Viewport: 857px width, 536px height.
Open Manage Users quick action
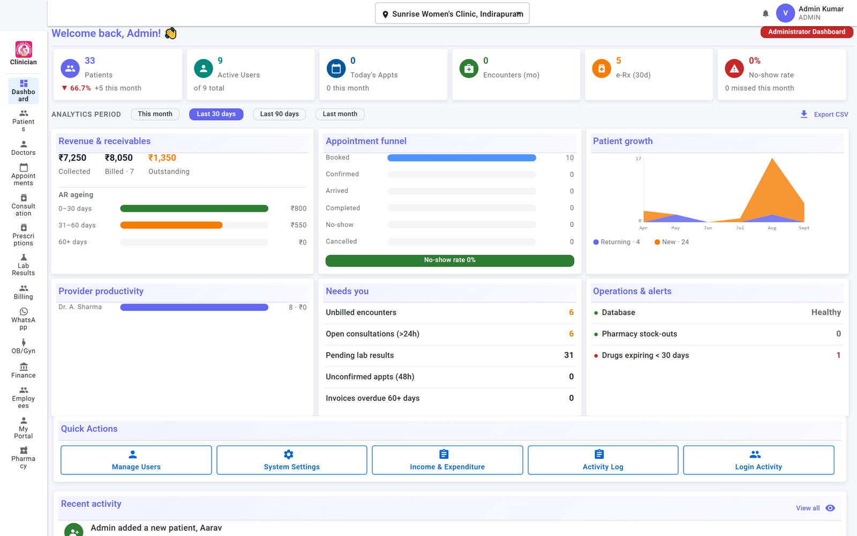point(136,460)
